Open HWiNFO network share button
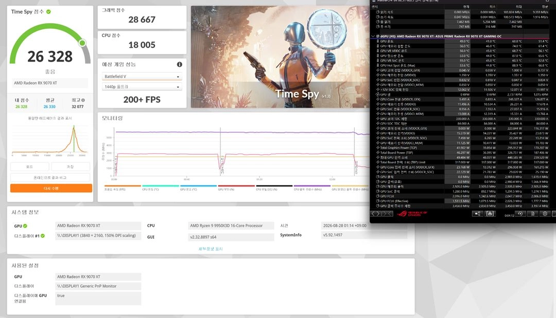 click(x=477, y=214)
